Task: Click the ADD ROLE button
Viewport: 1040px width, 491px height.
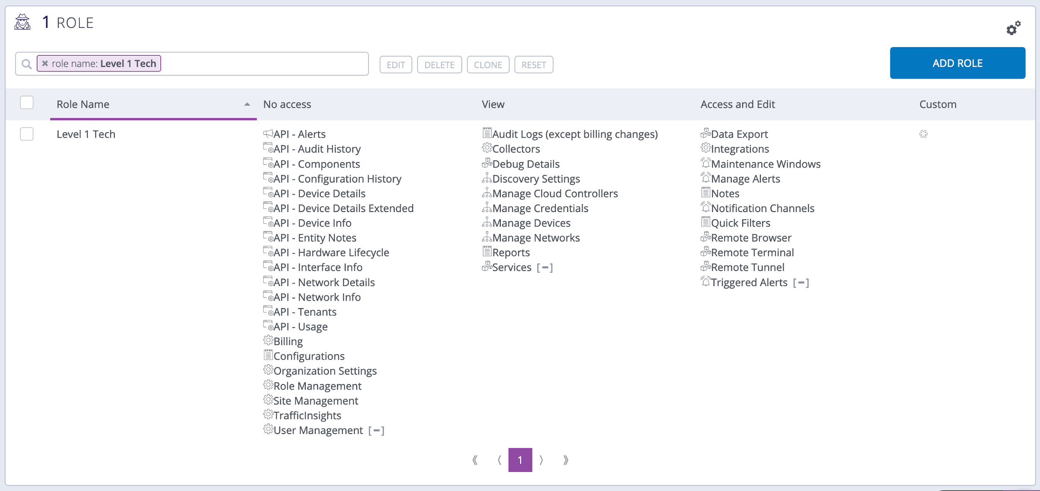Action: tap(957, 63)
